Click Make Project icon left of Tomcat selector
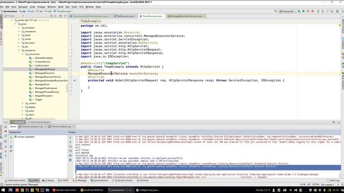Viewport: 344px width, 193px height. tap(276, 11)
